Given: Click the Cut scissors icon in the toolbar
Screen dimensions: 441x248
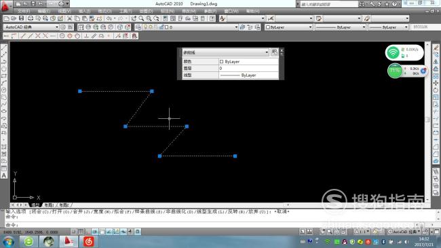Looking at the screenshot, I should pos(69,18).
